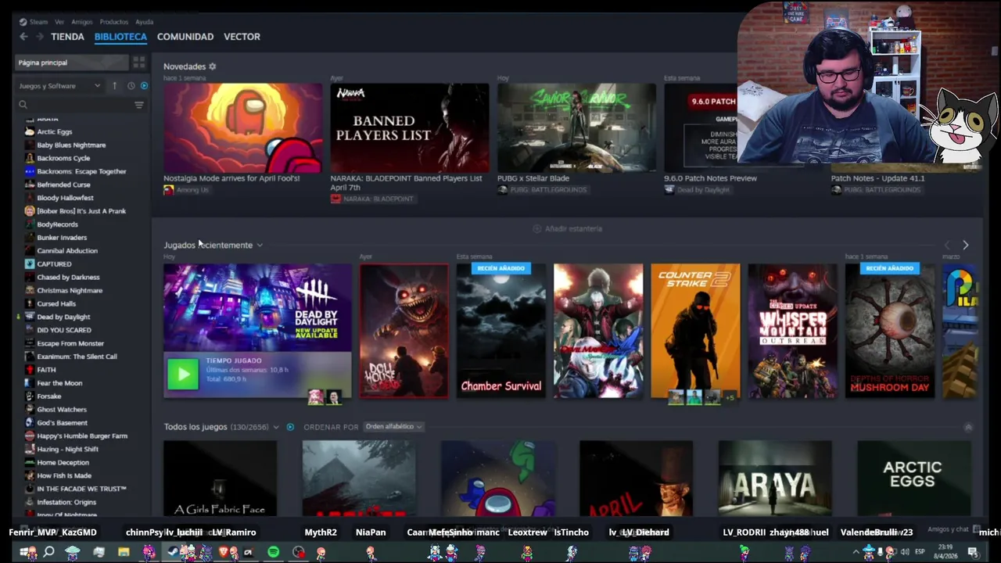The image size is (1001, 563).
Task: Open Windows taskbar search
Action: coord(48,553)
